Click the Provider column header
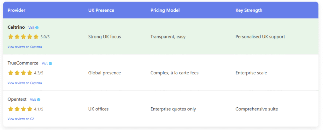The height and width of the screenshot is (130, 323). (x=16, y=10)
